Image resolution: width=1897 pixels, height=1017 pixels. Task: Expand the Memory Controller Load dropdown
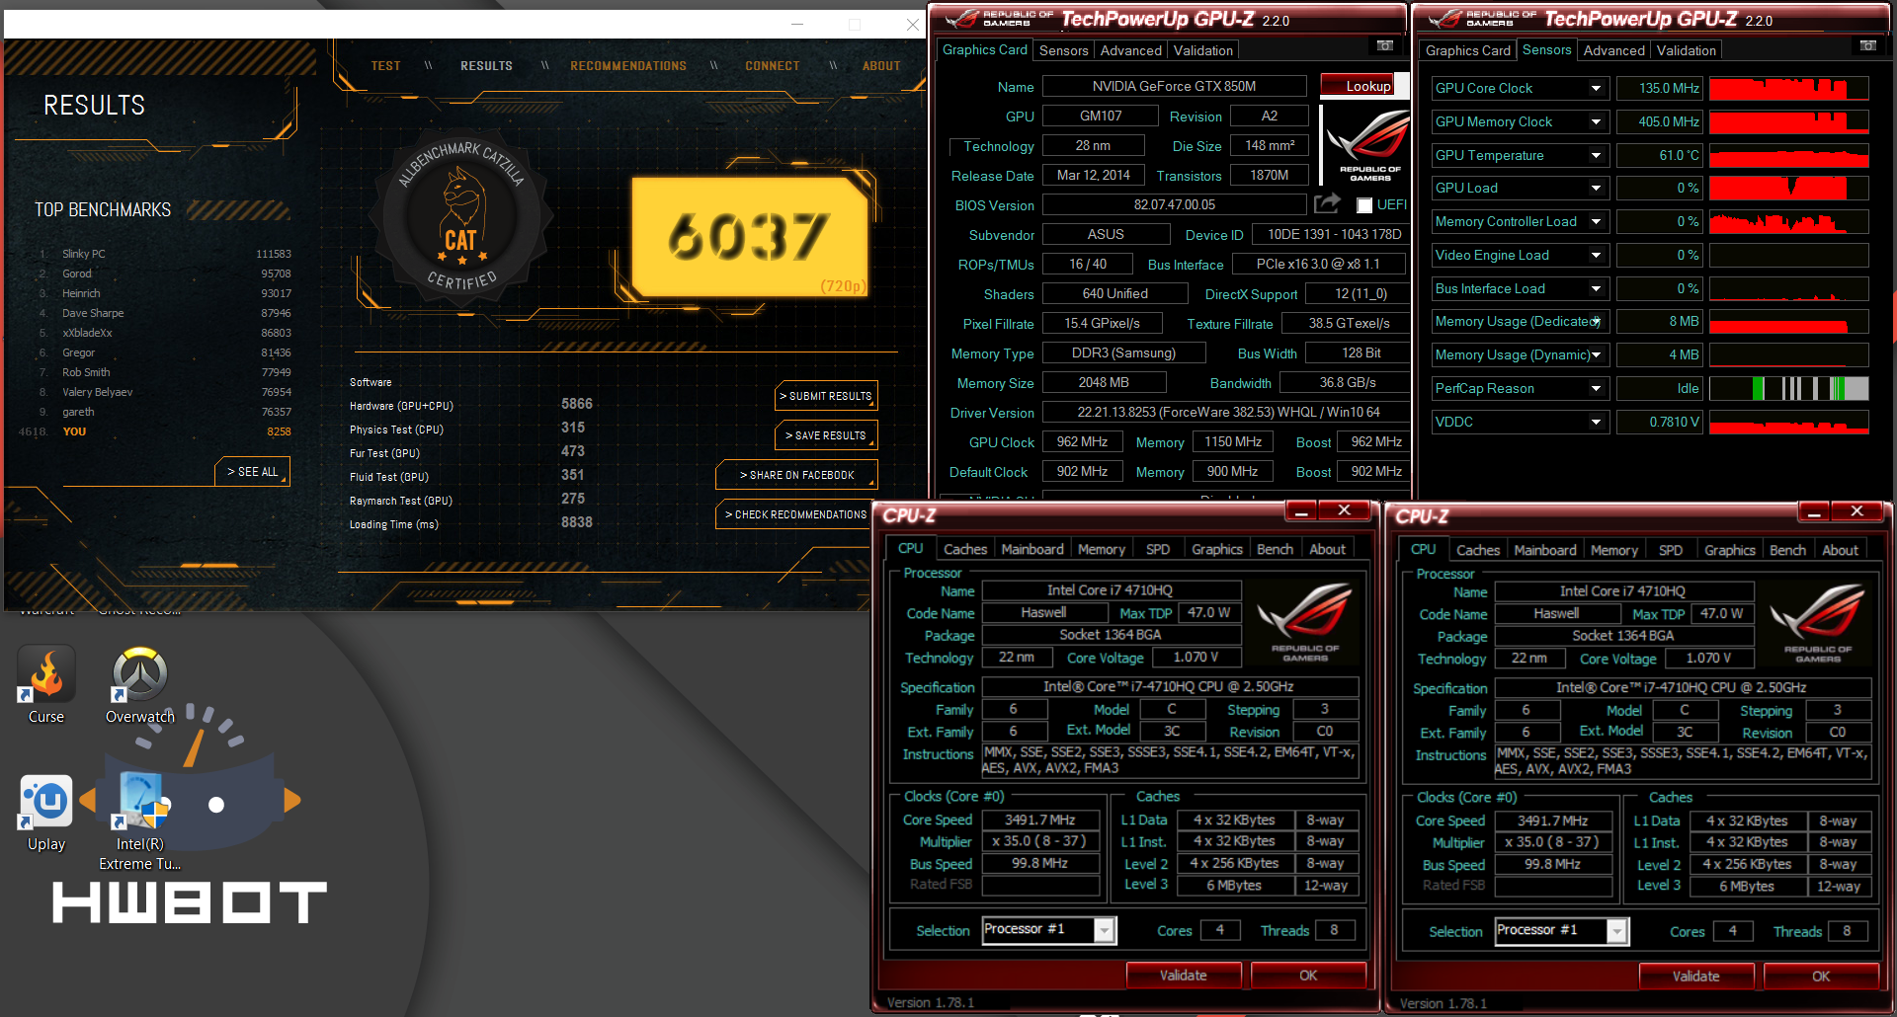(1596, 222)
